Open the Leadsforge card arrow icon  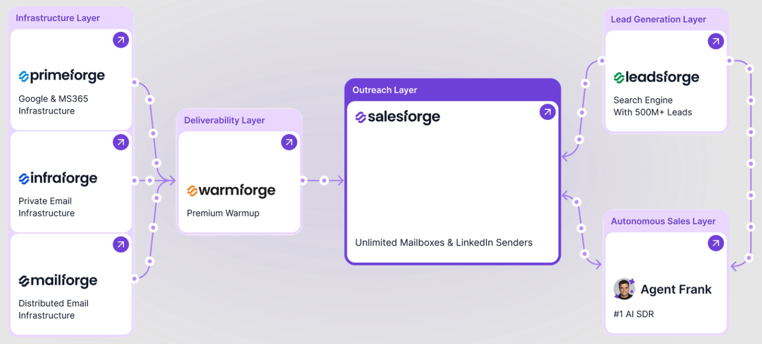(716, 41)
